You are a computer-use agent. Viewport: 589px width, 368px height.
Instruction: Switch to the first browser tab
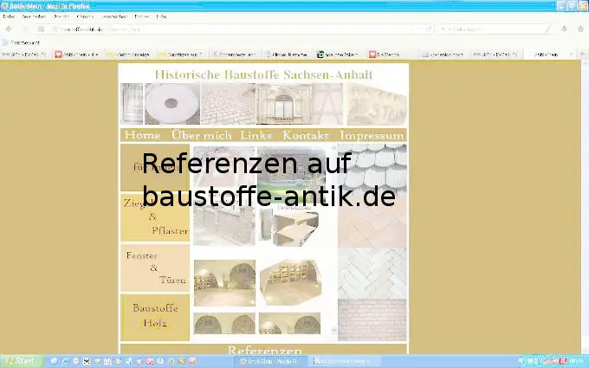coord(25,55)
